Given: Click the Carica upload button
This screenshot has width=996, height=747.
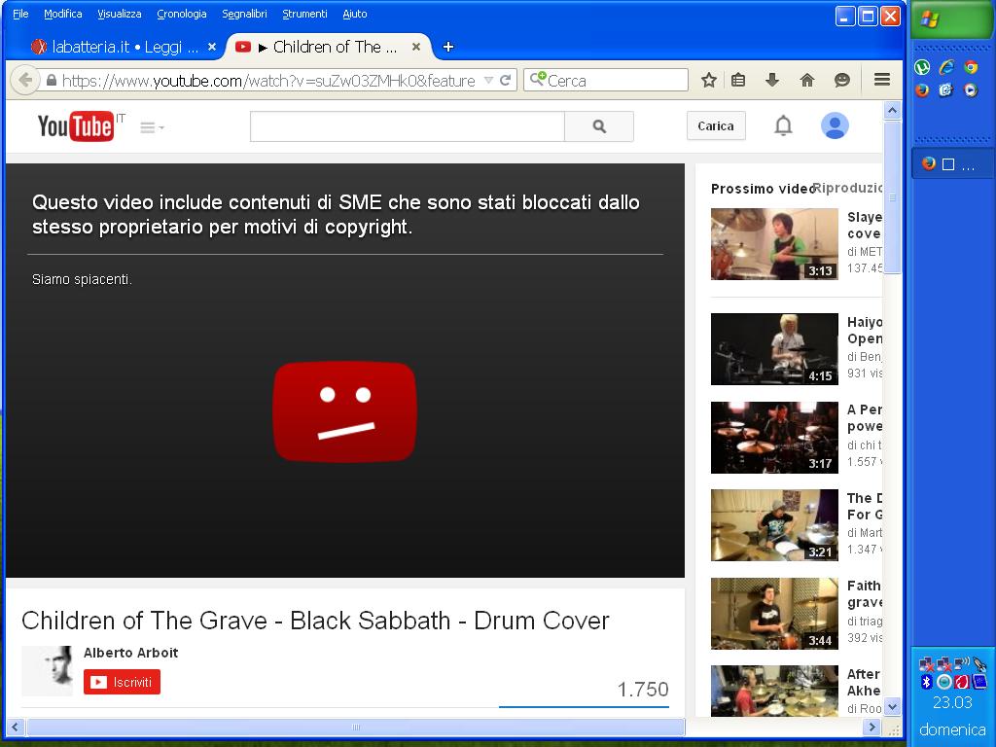Looking at the screenshot, I should point(716,125).
